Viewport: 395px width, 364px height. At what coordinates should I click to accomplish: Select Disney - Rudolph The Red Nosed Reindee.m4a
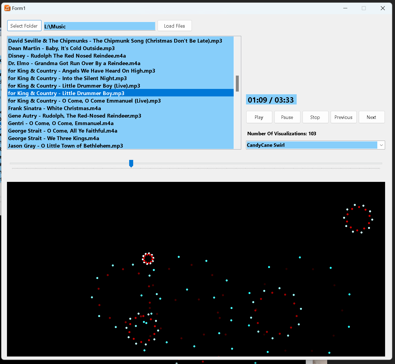(121, 56)
